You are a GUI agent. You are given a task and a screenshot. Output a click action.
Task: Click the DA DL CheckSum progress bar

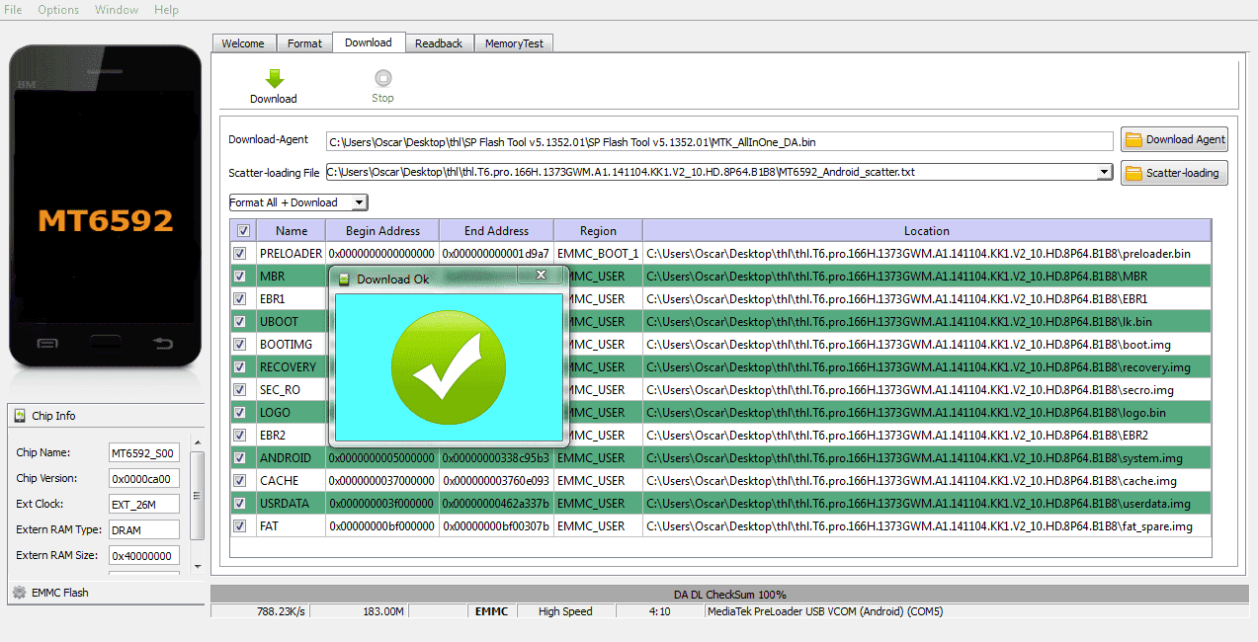tap(729, 595)
